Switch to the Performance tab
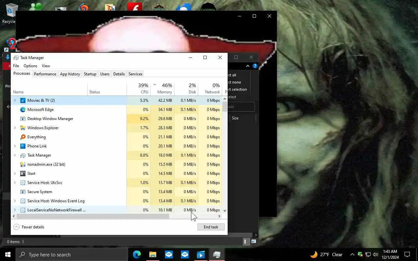 point(45,74)
